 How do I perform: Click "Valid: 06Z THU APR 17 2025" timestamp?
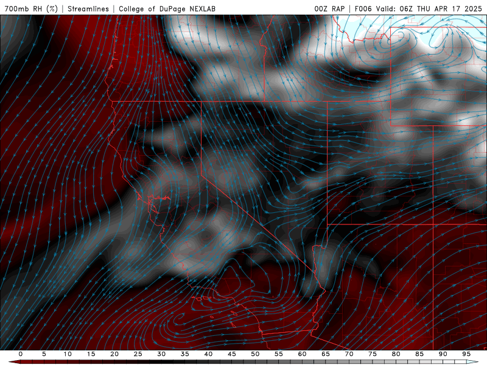(x=429, y=9)
